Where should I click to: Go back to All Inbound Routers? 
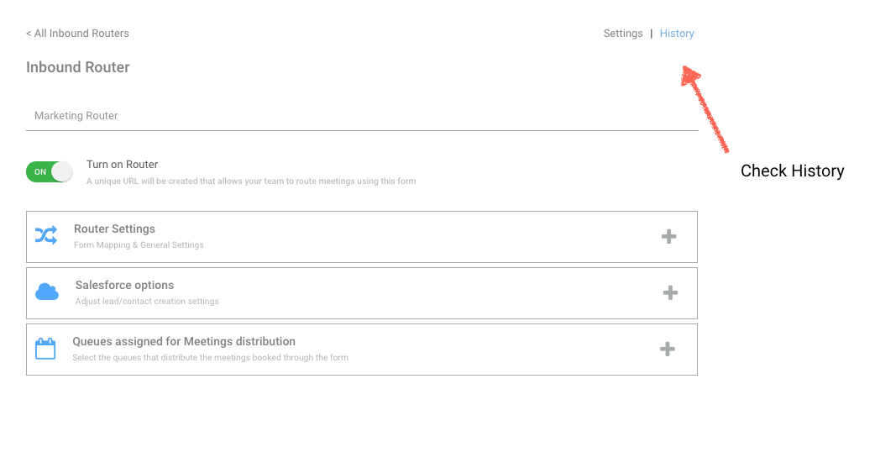click(77, 34)
